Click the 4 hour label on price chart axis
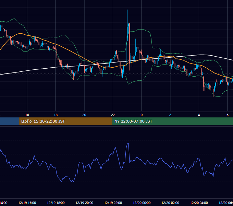This screenshot has width=233, height=206. coord(199,115)
